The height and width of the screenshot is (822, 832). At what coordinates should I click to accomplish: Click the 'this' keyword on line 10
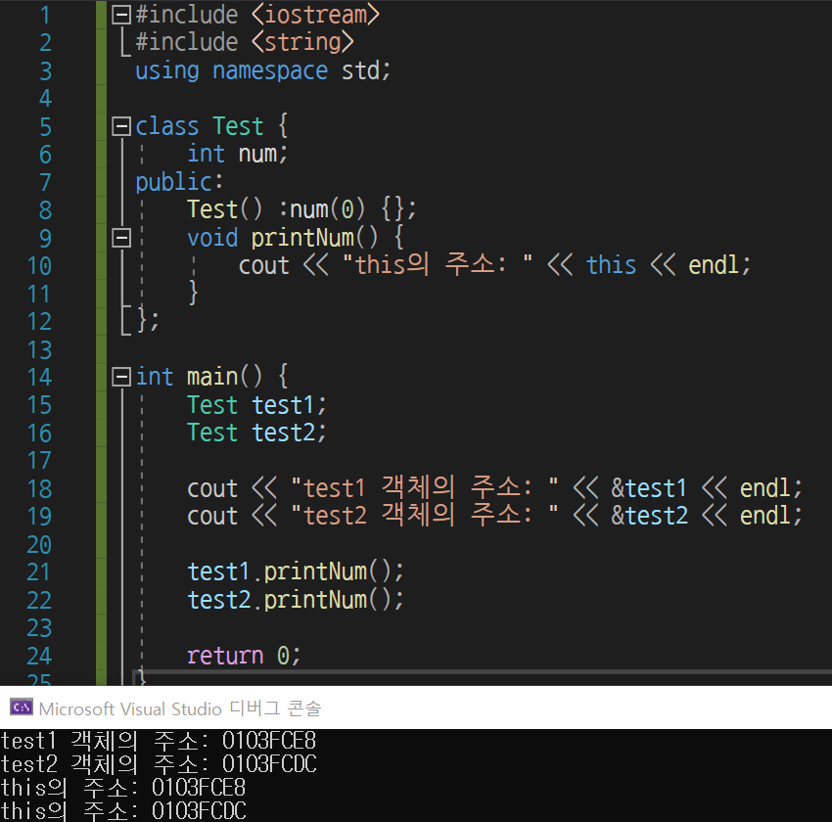point(611,264)
